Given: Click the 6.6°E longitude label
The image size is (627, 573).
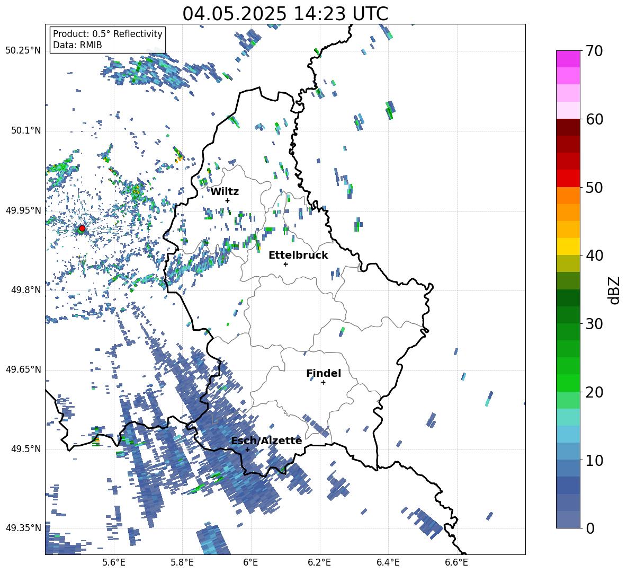Looking at the screenshot, I should [456, 562].
